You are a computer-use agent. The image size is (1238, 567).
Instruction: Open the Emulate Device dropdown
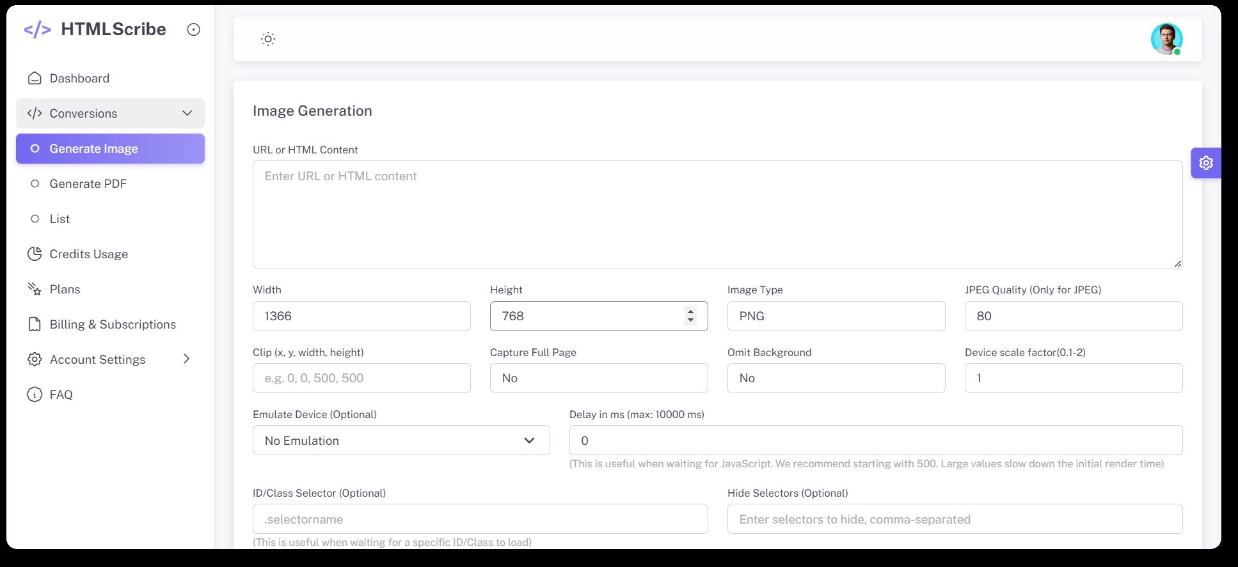coord(401,440)
